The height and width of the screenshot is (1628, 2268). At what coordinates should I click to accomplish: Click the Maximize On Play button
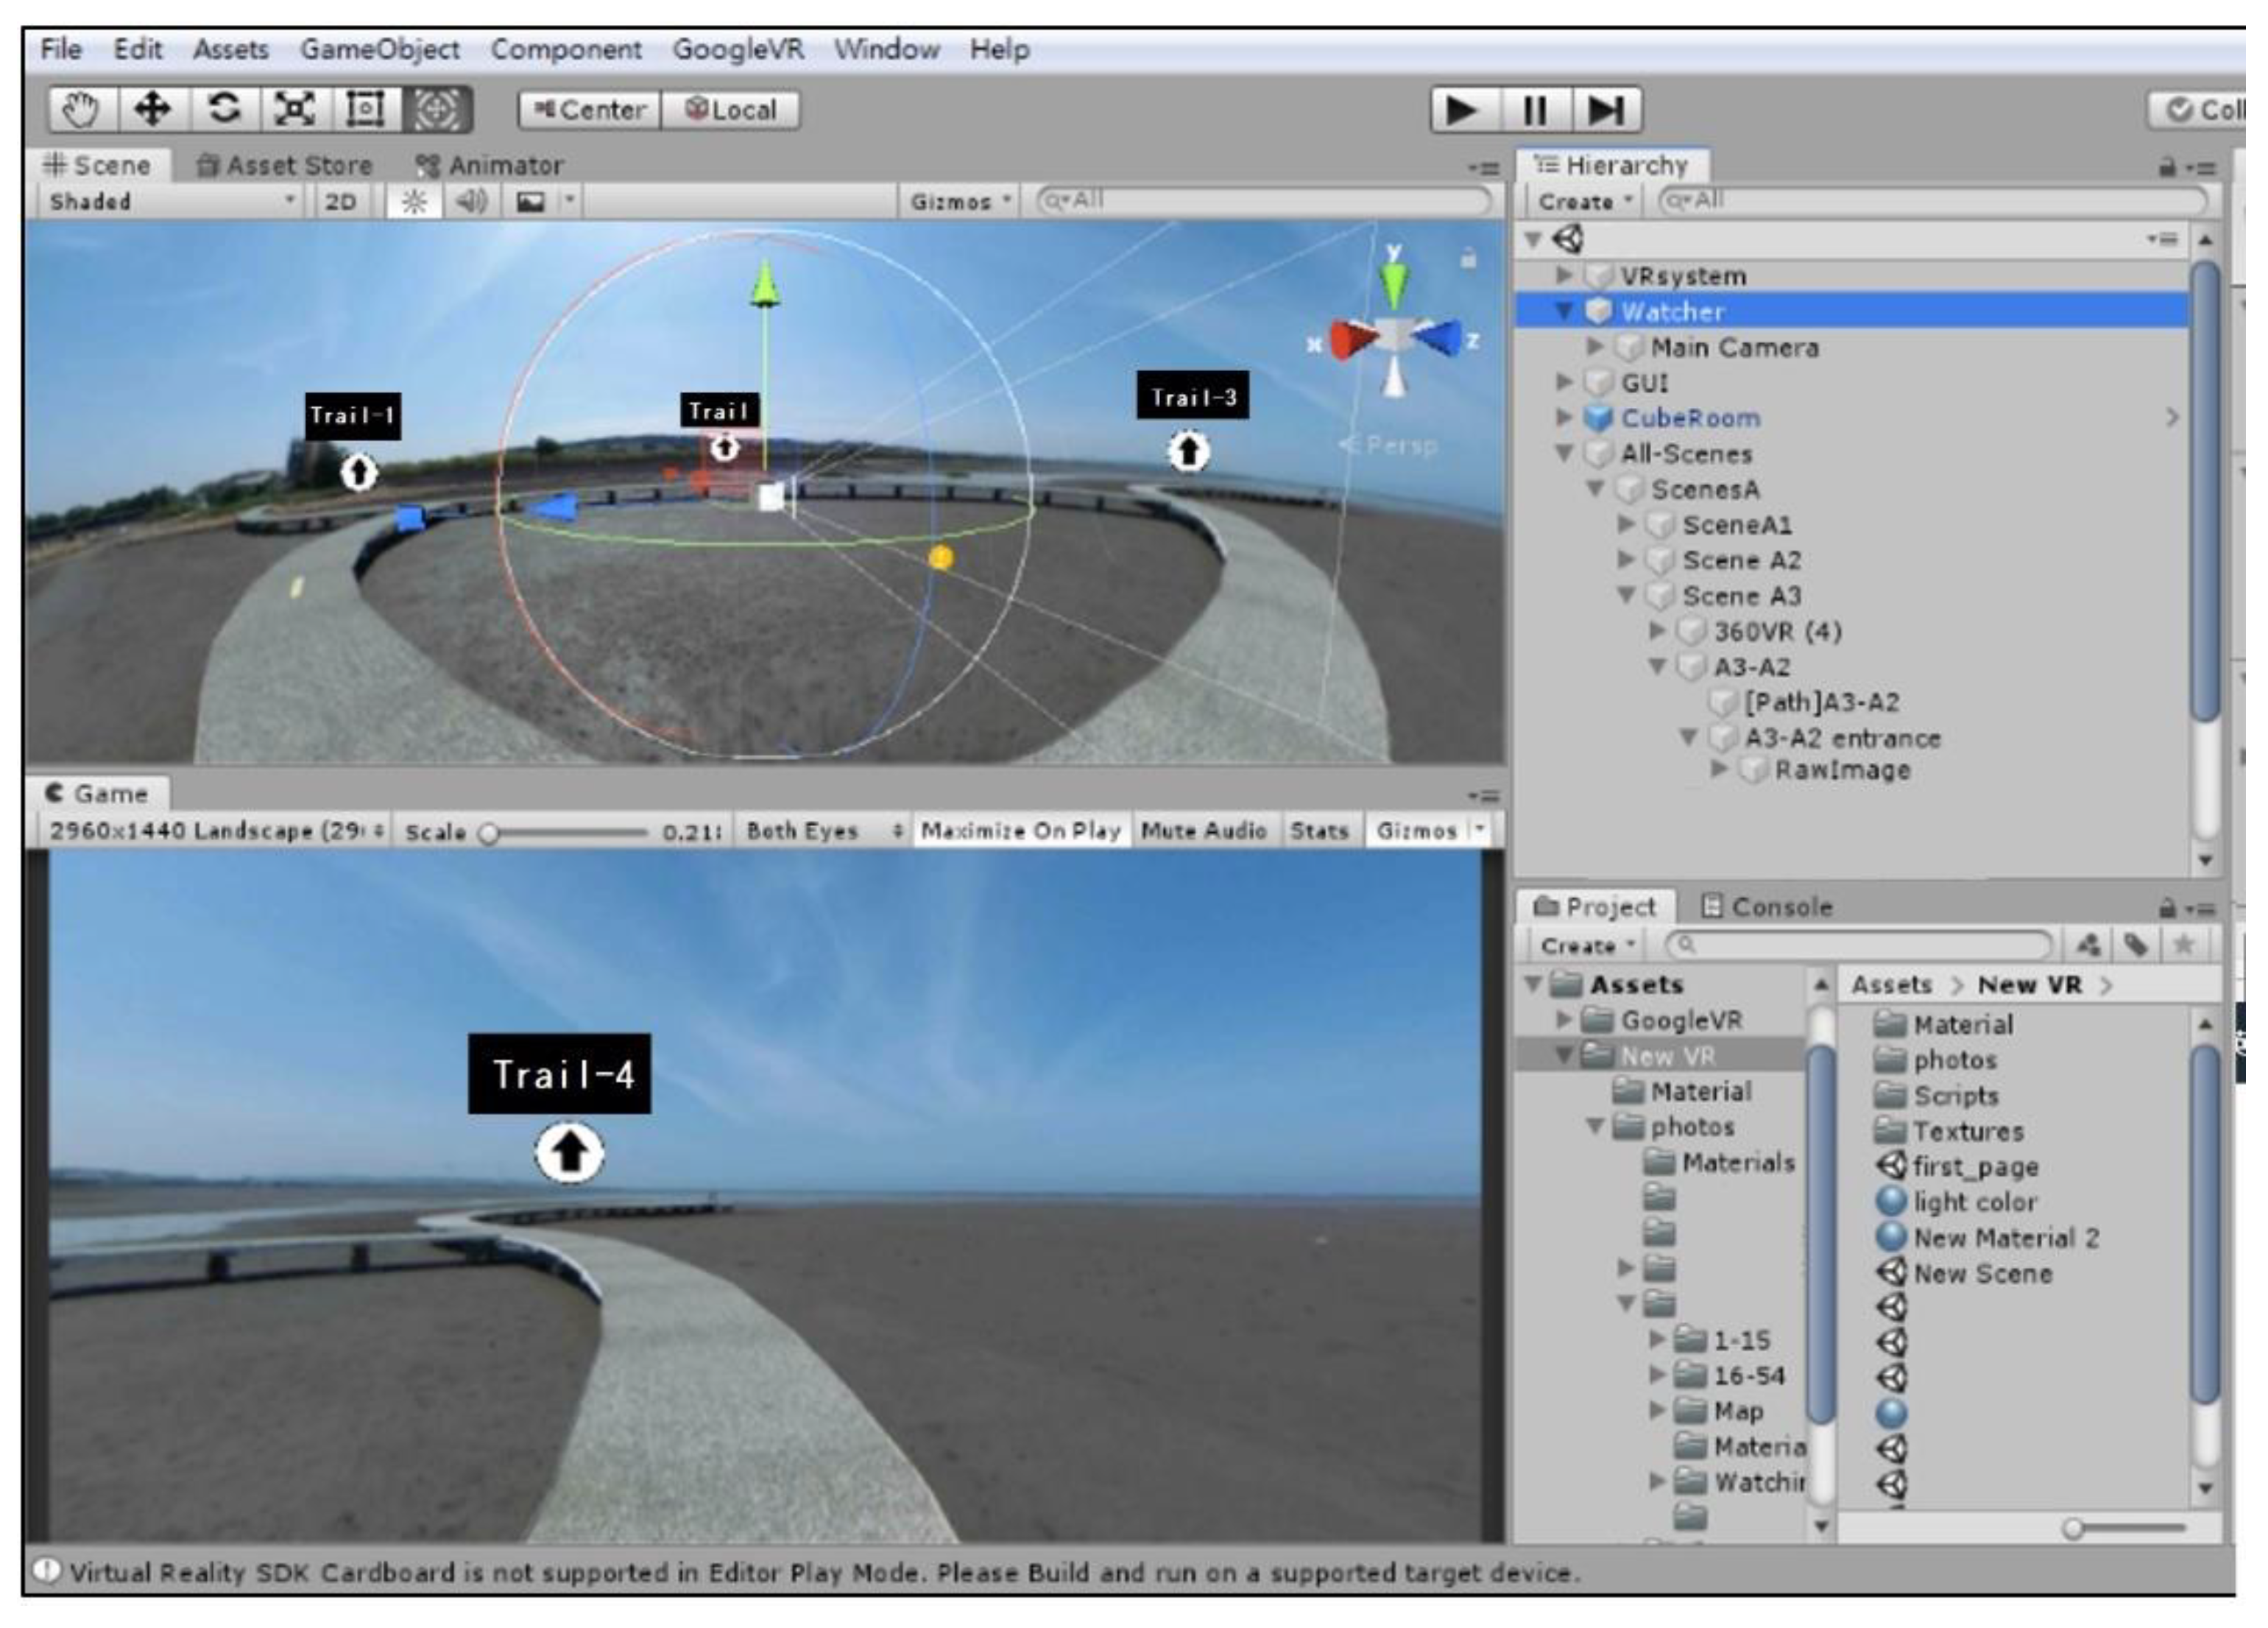point(1020,831)
